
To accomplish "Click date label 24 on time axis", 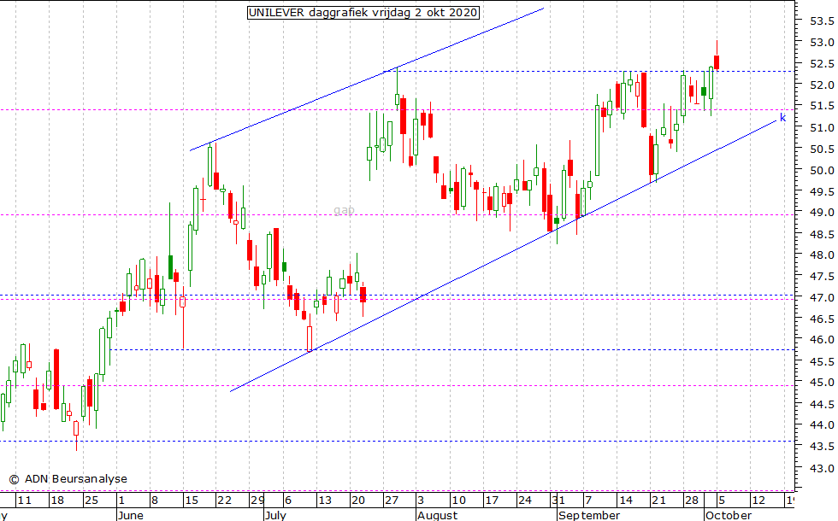I will [x=525, y=501].
